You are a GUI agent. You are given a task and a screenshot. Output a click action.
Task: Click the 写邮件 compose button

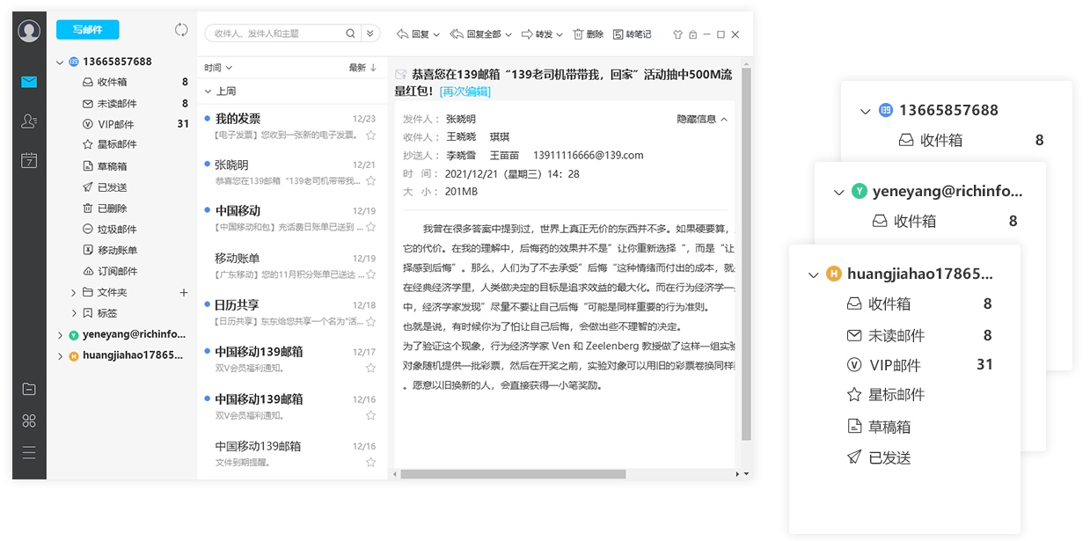pos(87,29)
